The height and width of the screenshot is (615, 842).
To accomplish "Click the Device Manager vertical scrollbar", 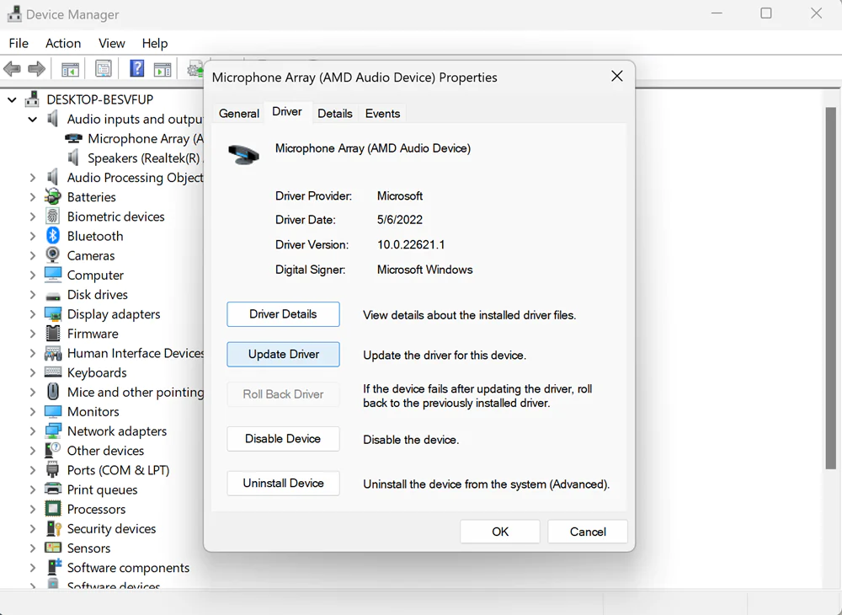I will [830, 287].
